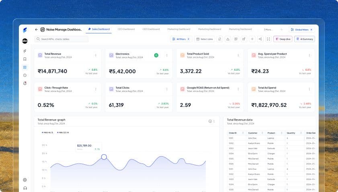Click the Total Revenue data table title
This screenshot has width=338, height=192.
(x=240, y=120)
